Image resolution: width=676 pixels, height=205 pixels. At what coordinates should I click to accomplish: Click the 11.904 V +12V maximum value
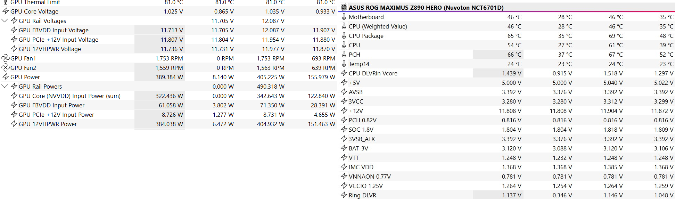pyautogui.click(x=611, y=111)
